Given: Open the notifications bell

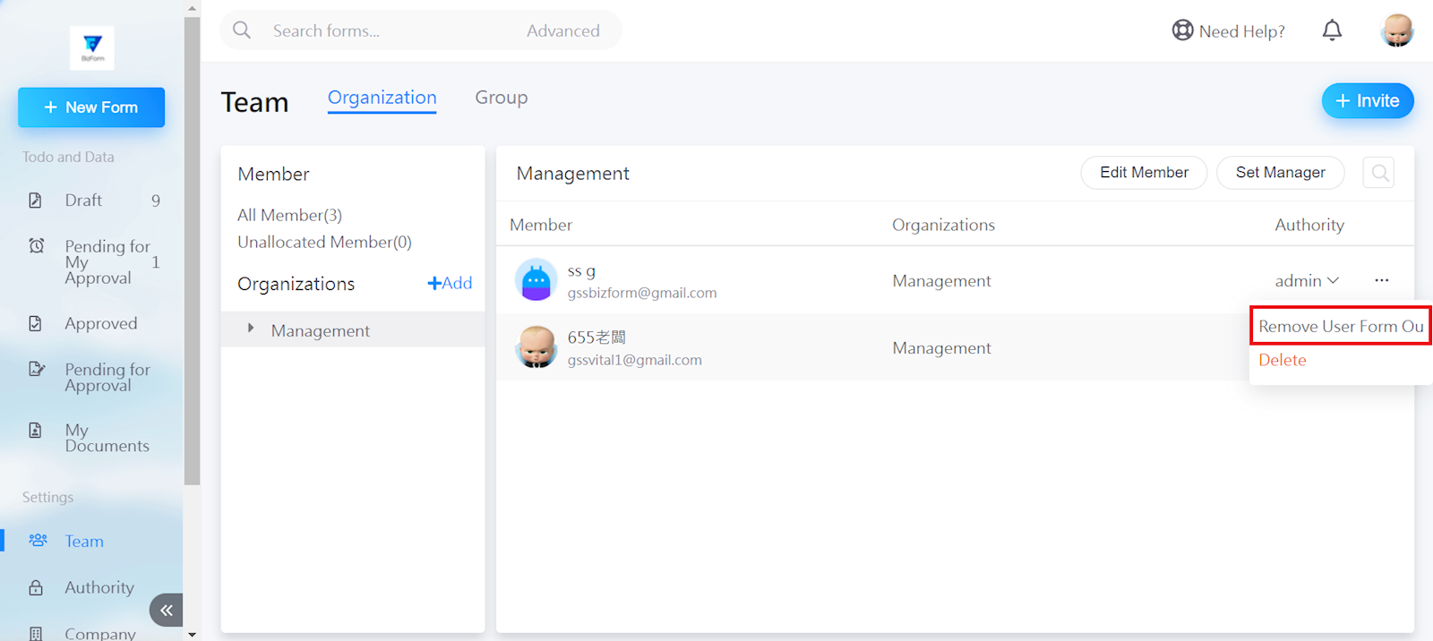Looking at the screenshot, I should pos(1332,30).
